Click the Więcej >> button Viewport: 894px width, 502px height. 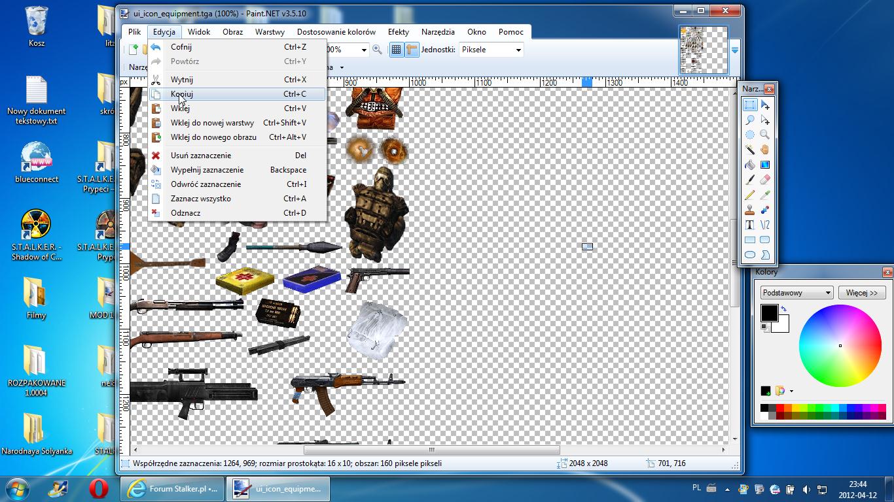(x=861, y=292)
